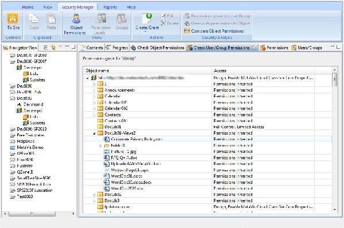Viewport: 344px width, 228px height.
Task: Minimize the Navigator View panel
Action: [67, 46]
